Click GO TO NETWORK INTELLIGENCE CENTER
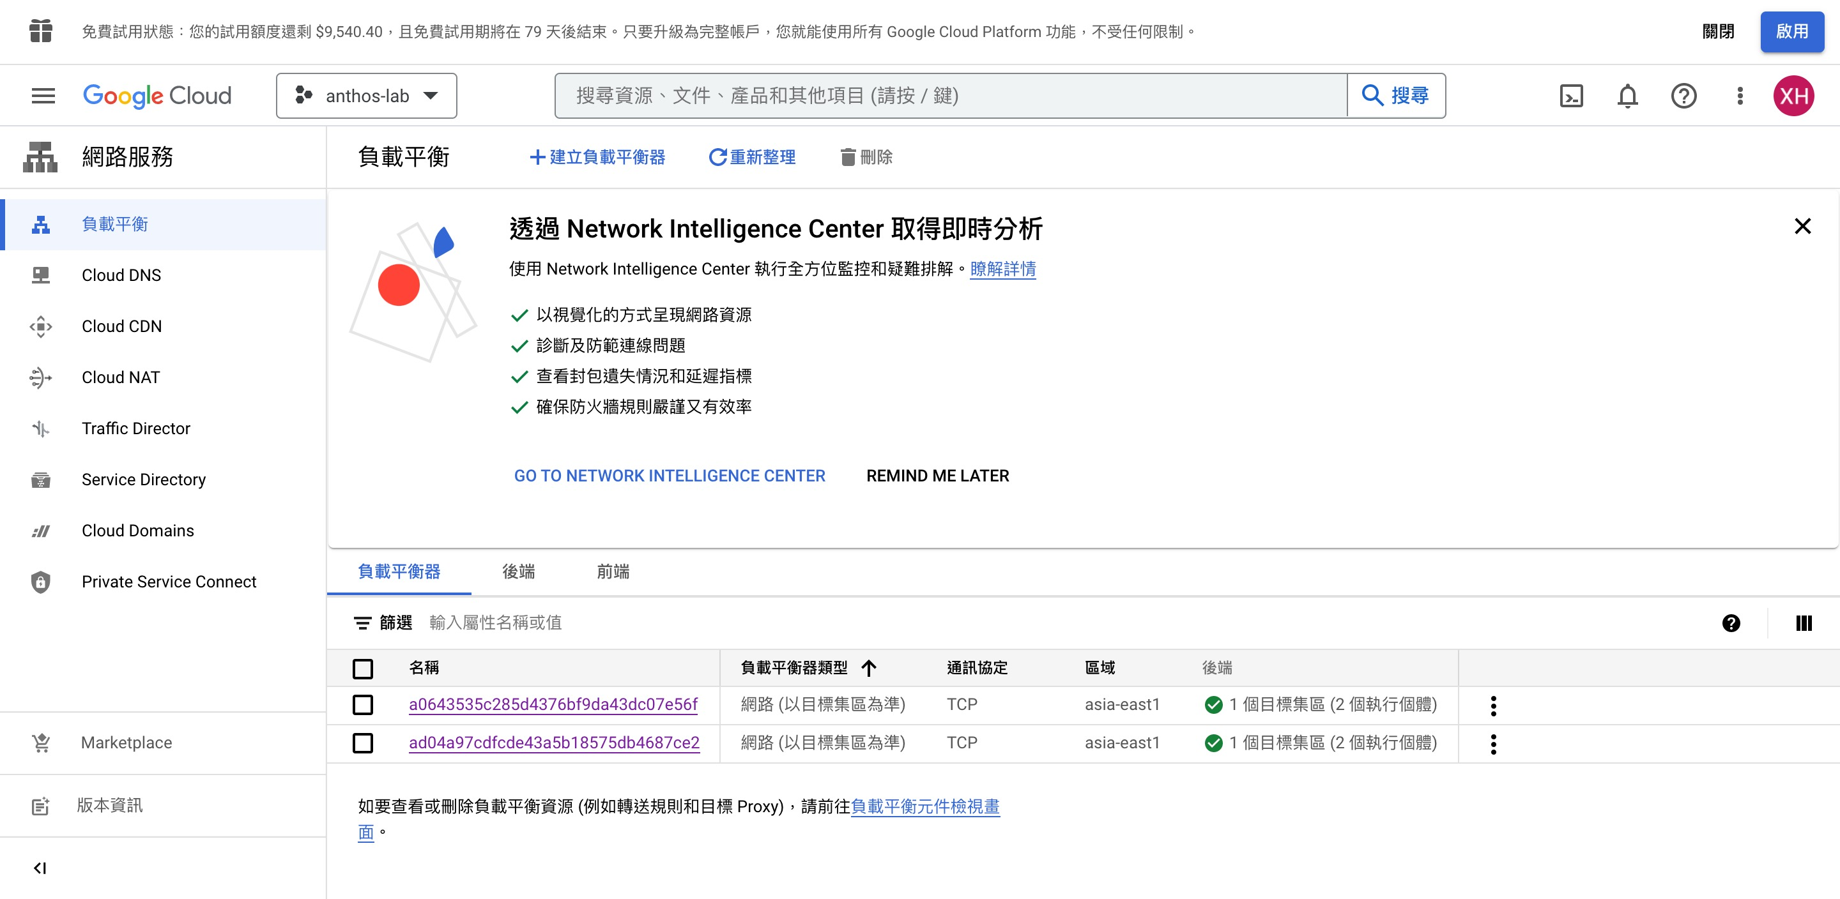 [x=670, y=476]
